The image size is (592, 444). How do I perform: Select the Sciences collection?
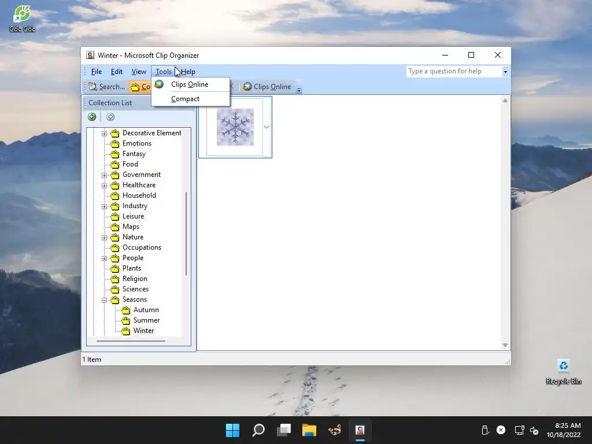tap(135, 289)
